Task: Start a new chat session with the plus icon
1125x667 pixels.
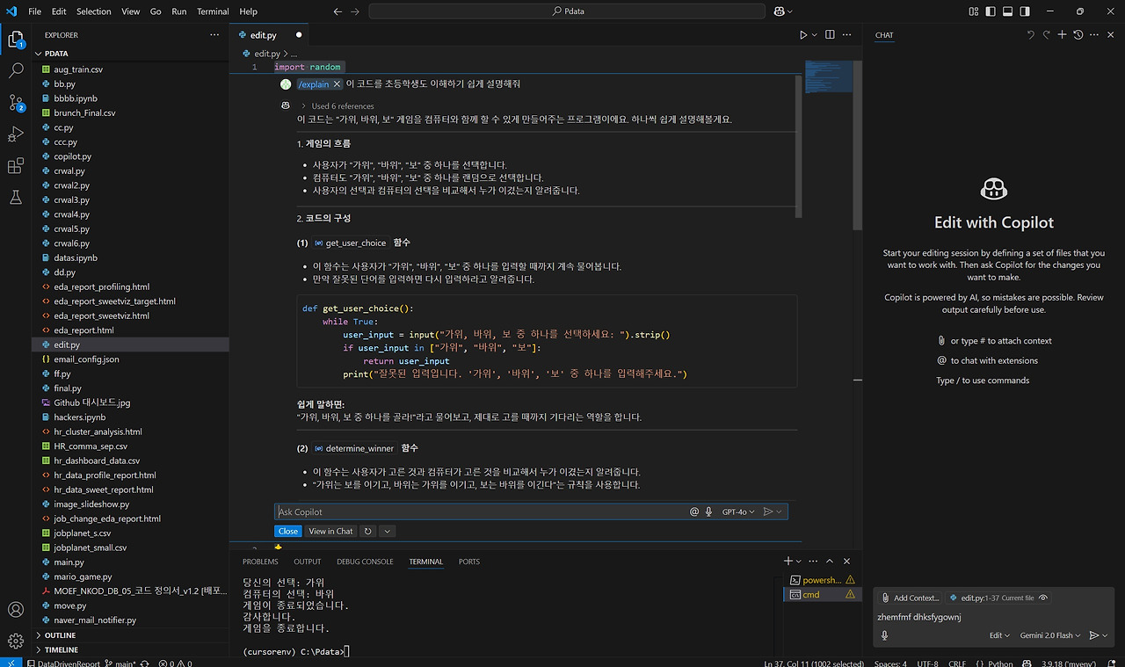Action: coord(1063,34)
